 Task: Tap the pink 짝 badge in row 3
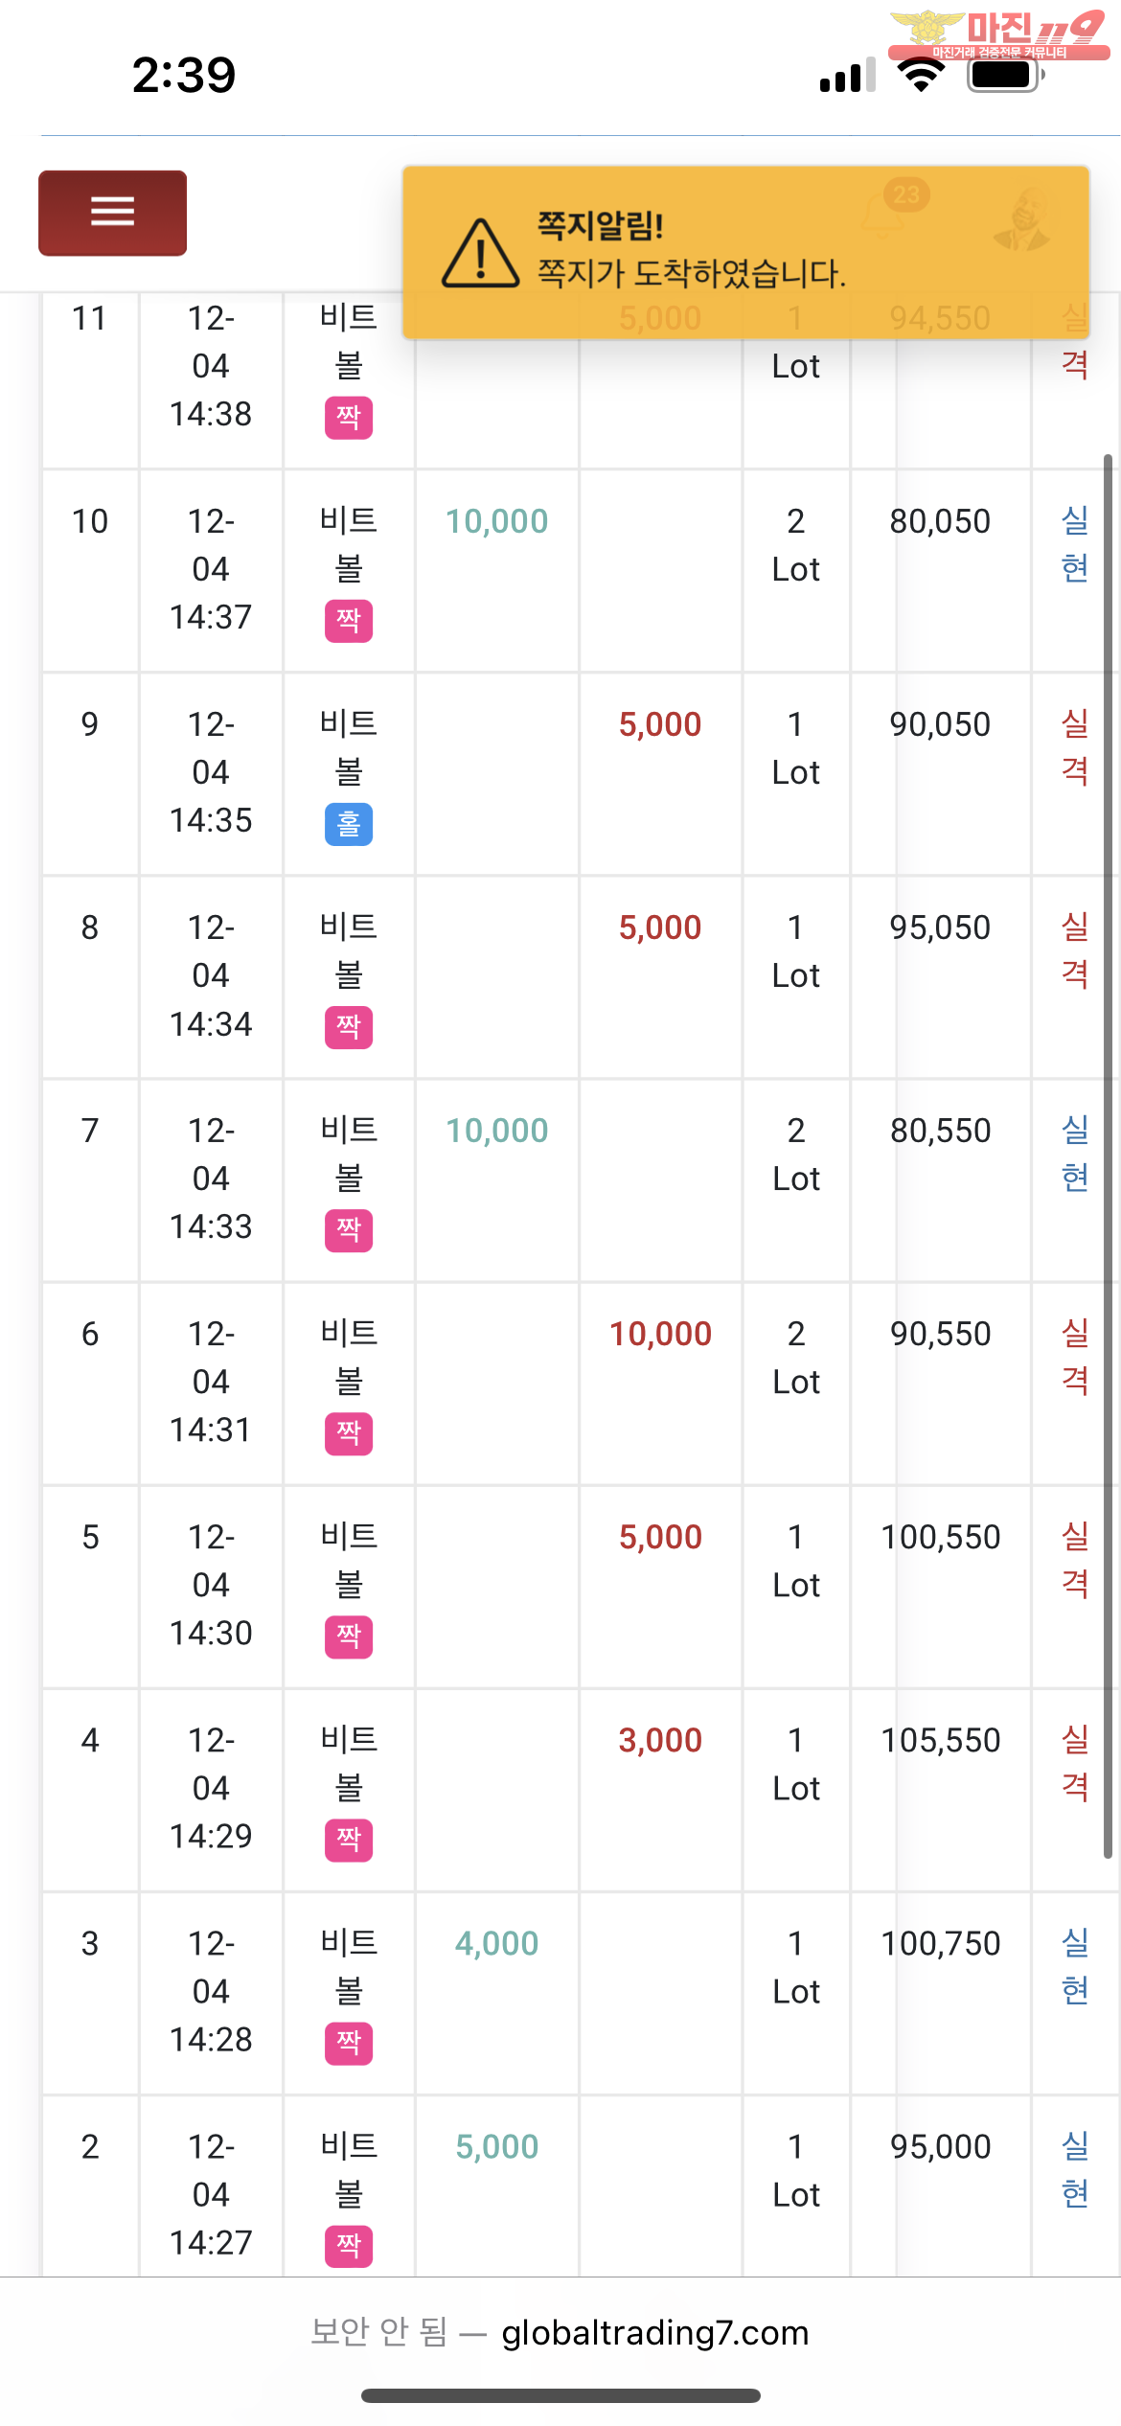pyautogui.click(x=349, y=2043)
